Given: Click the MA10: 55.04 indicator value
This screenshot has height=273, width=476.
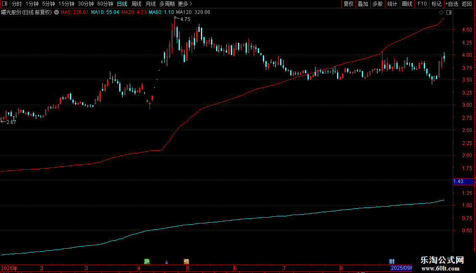Looking at the screenshot, I should (x=105, y=12).
